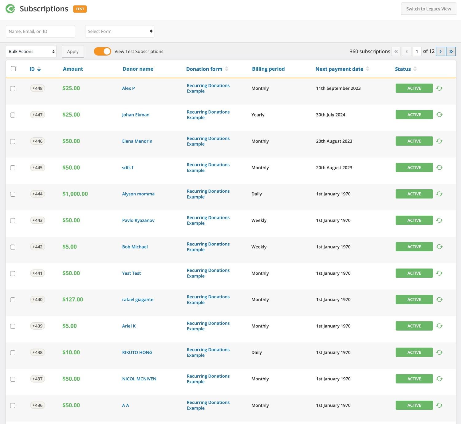This screenshot has width=461, height=424.
Task: Turn off View Test Subscriptions toggle
Action: click(102, 51)
